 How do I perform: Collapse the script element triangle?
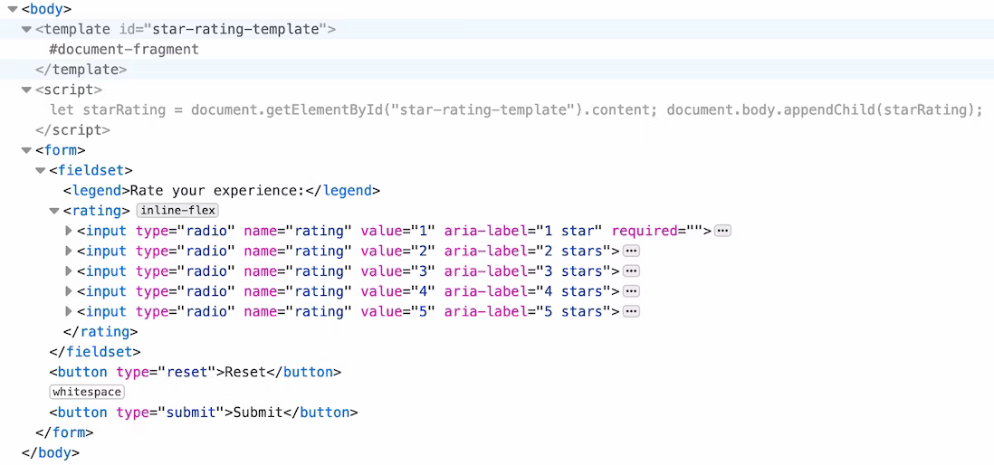(26, 90)
